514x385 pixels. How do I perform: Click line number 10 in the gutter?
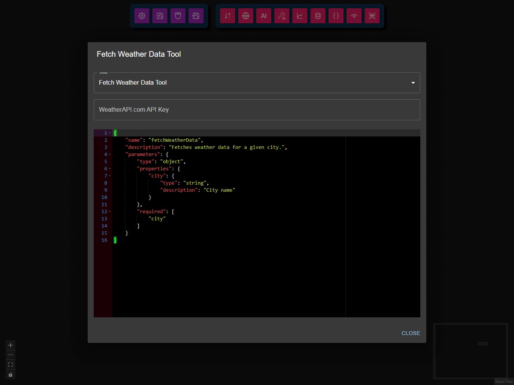pyautogui.click(x=104, y=197)
